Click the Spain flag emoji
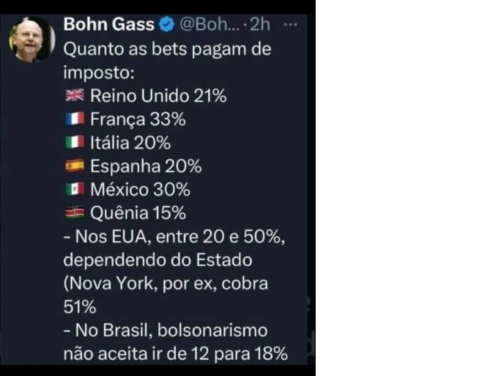This screenshot has height=376, width=482. 75,166
